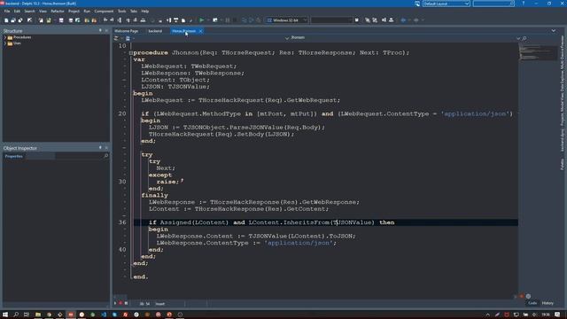This screenshot has height=319, width=567.
Task: Click the Object Inspector search box
Action: click(82, 156)
